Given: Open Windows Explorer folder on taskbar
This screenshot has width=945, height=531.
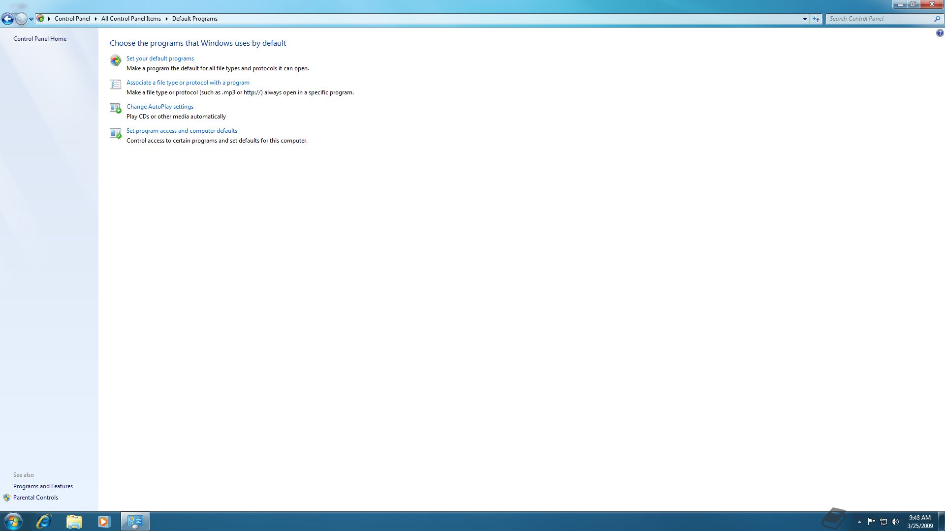Looking at the screenshot, I should [x=74, y=521].
